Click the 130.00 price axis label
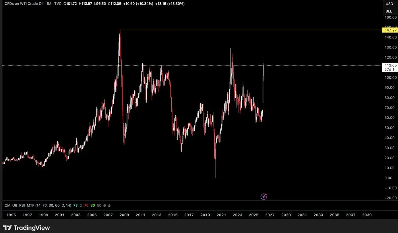The height and width of the screenshot is (233, 398). (390, 47)
